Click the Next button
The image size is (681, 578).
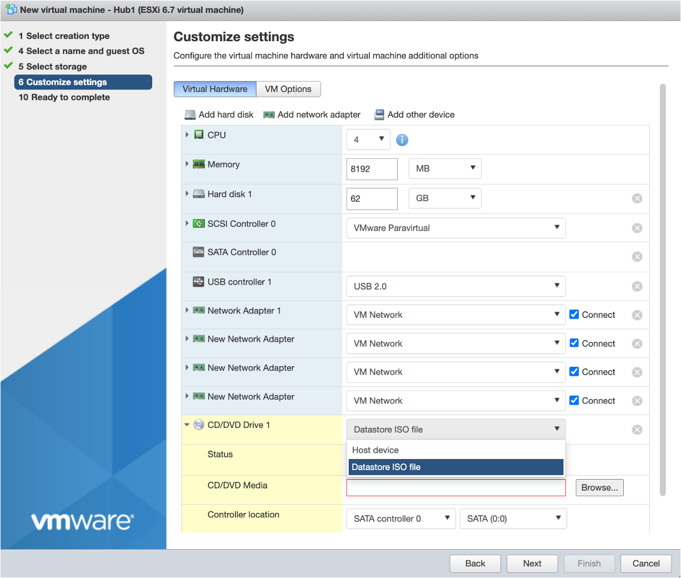[532, 564]
